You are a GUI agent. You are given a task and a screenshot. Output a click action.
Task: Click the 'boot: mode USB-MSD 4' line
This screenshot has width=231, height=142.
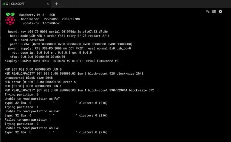(60, 36)
